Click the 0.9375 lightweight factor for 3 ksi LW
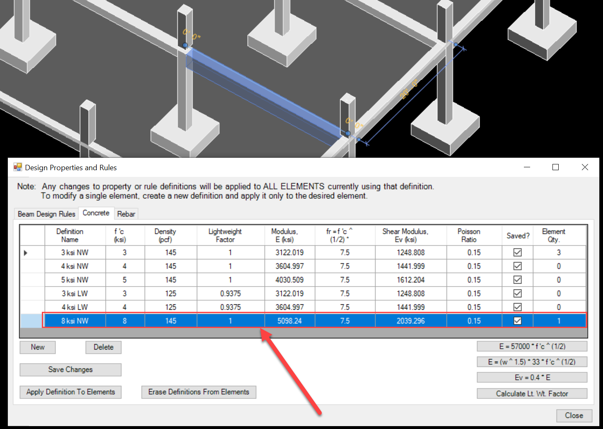The height and width of the screenshot is (429, 603). 231,294
